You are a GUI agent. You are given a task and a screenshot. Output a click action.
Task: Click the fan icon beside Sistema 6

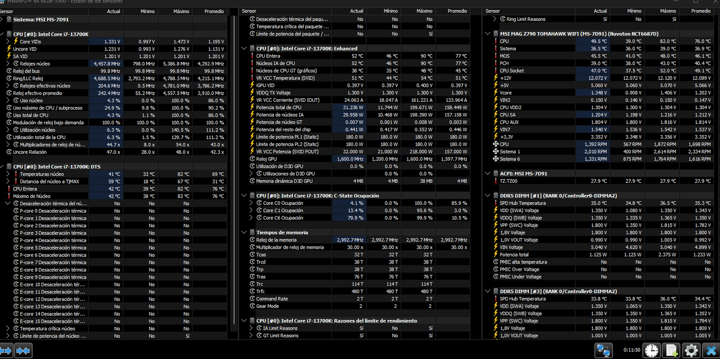tap(495, 159)
